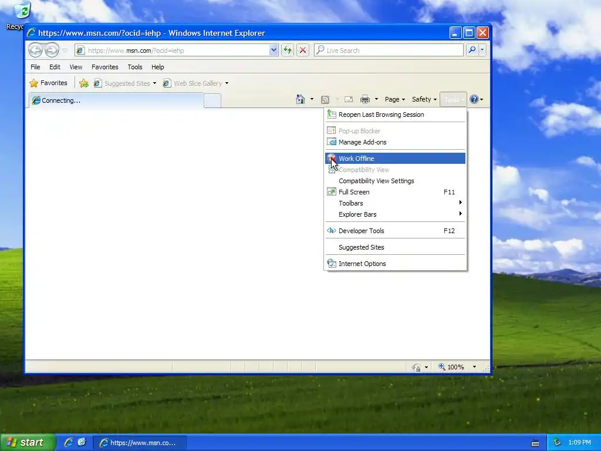Open the recent pages dropdown arrow
The width and height of the screenshot is (601, 451).
65,51
